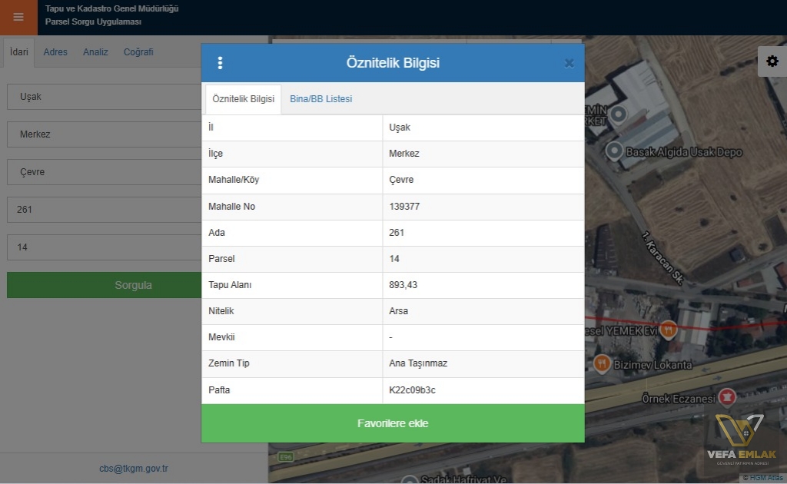The height and width of the screenshot is (484, 787).
Task: Expand the Uşak province dropdown
Action: 105,97
